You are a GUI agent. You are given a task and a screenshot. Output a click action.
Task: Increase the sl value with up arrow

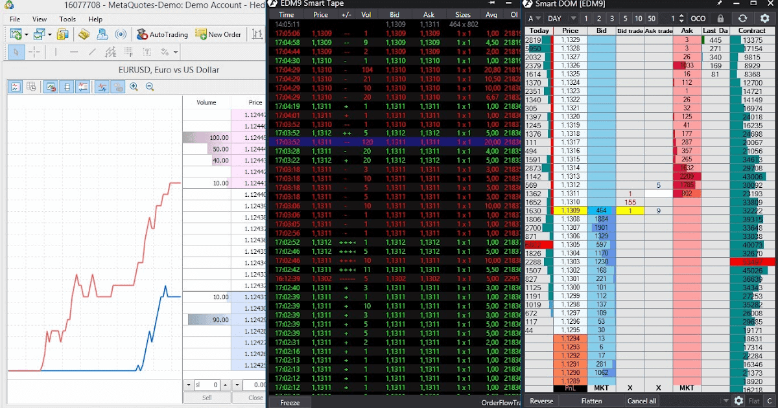(225, 385)
